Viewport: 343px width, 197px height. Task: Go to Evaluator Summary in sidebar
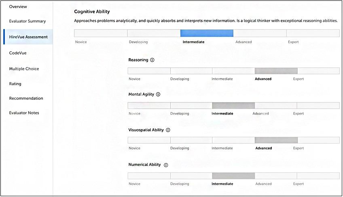[28, 21]
